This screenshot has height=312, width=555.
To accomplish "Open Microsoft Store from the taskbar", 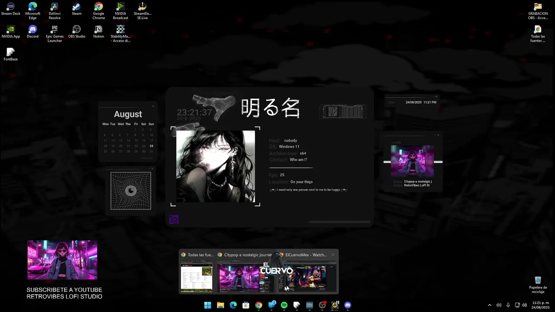I will pyautogui.click(x=246, y=305).
